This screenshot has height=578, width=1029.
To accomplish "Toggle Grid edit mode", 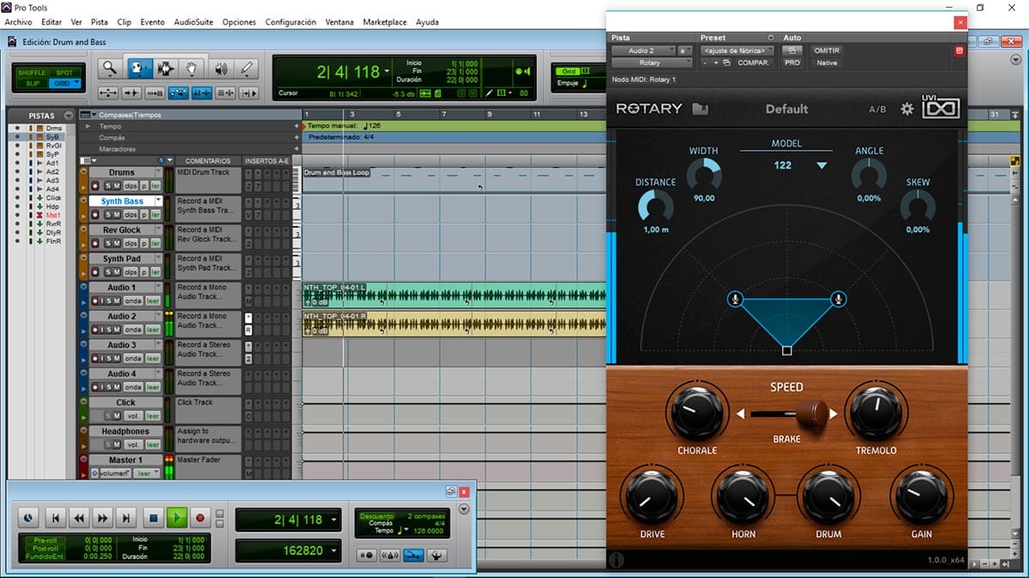I will [x=64, y=83].
